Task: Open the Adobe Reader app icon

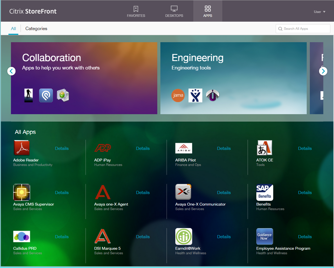Action: point(22,148)
